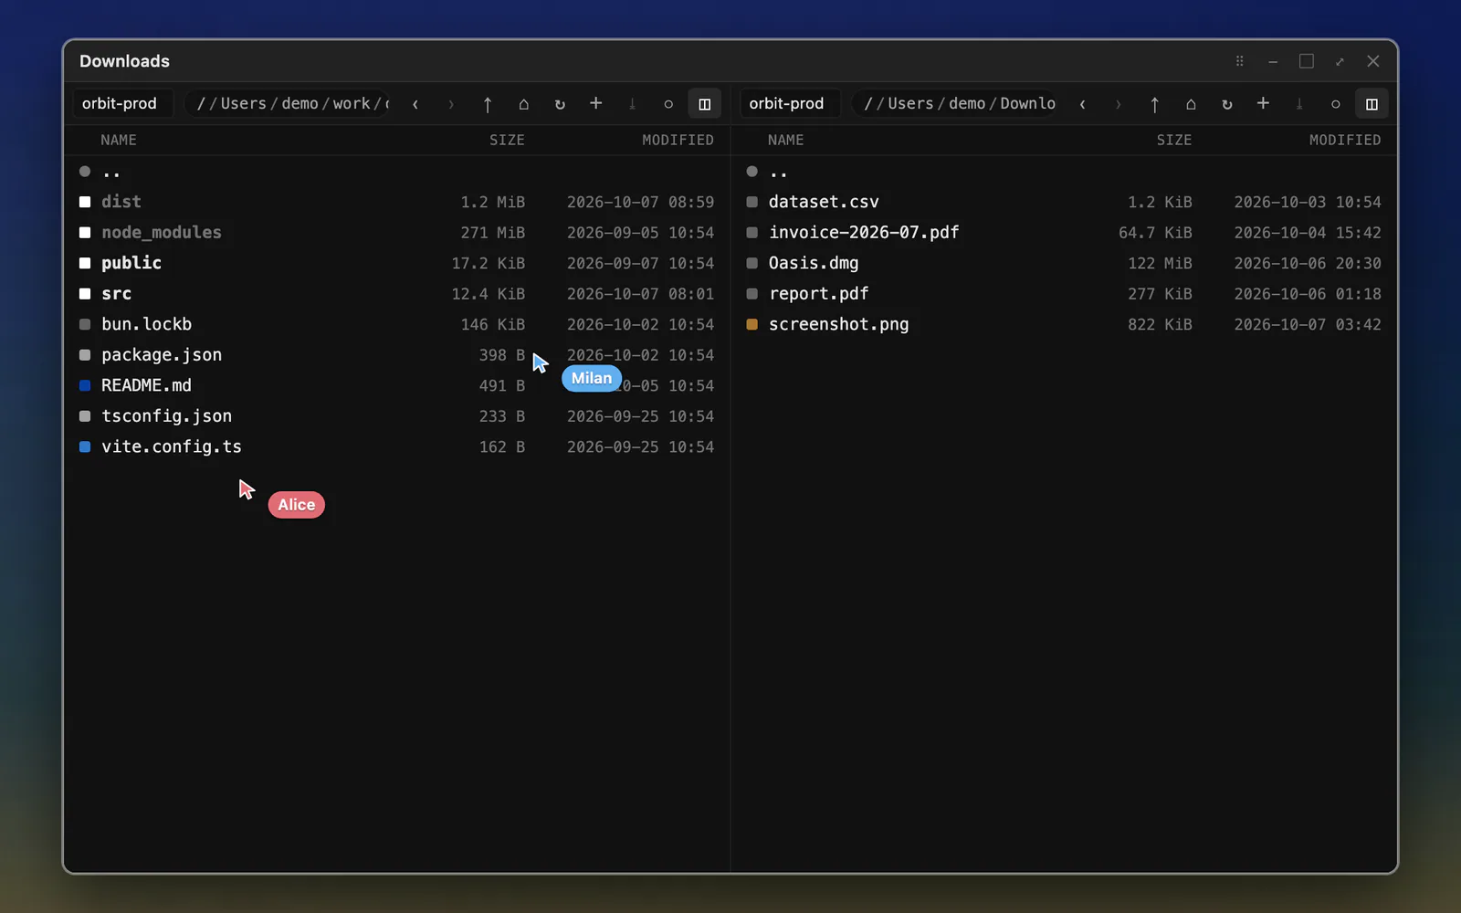Select report.pdf file
1461x913 pixels.
click(1065, 294)
